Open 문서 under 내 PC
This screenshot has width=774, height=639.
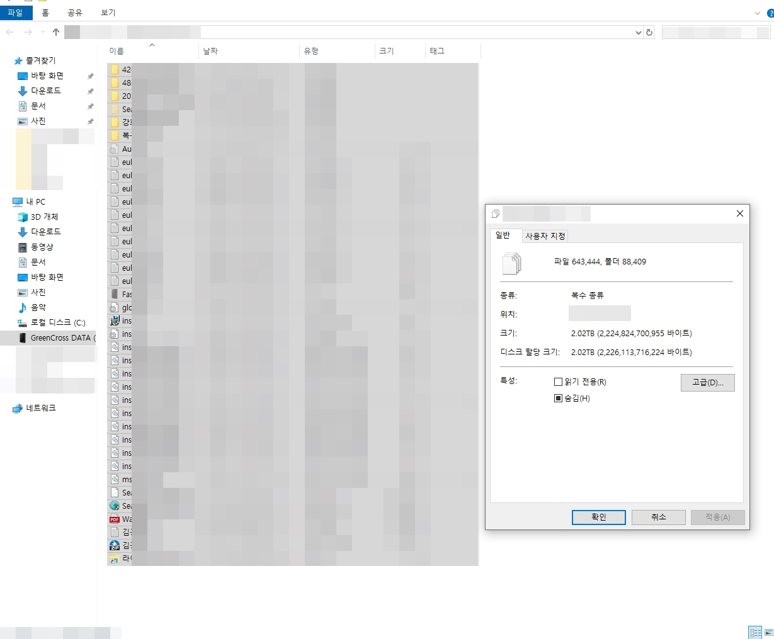38,263
